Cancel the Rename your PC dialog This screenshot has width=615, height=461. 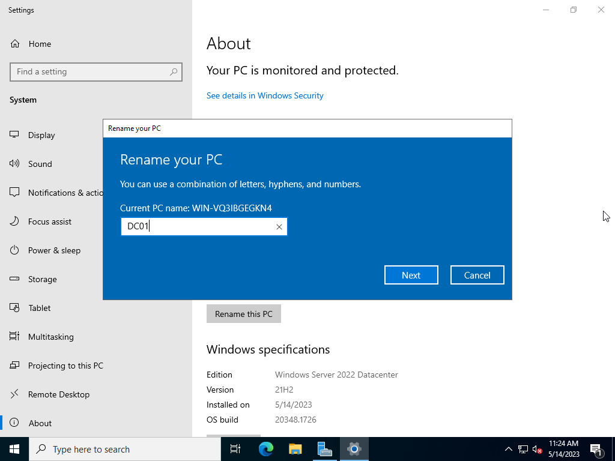coord(477,275)
